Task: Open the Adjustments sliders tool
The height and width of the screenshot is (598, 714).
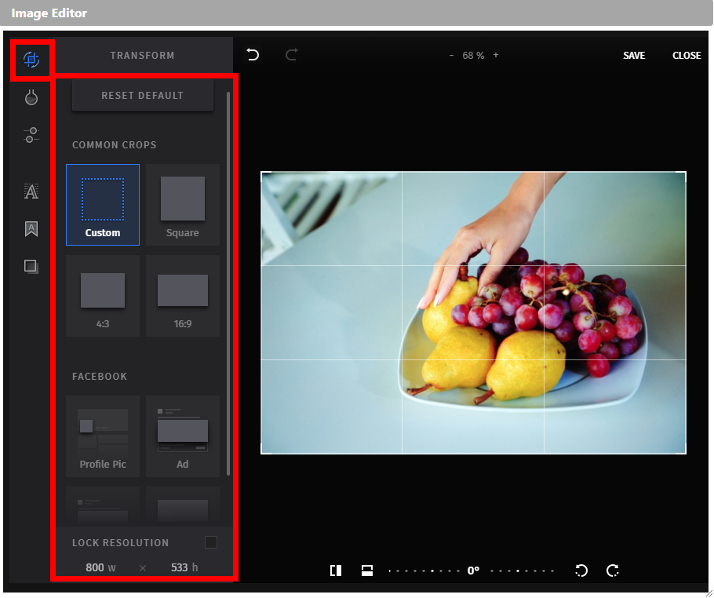Action: (31, 135)
